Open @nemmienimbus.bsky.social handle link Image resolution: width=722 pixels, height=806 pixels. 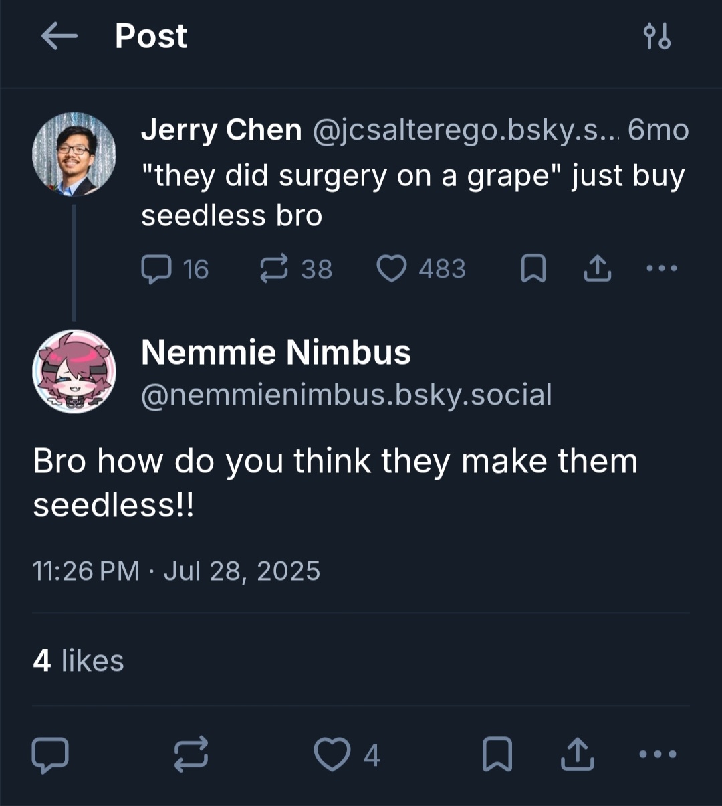[346, 395]
